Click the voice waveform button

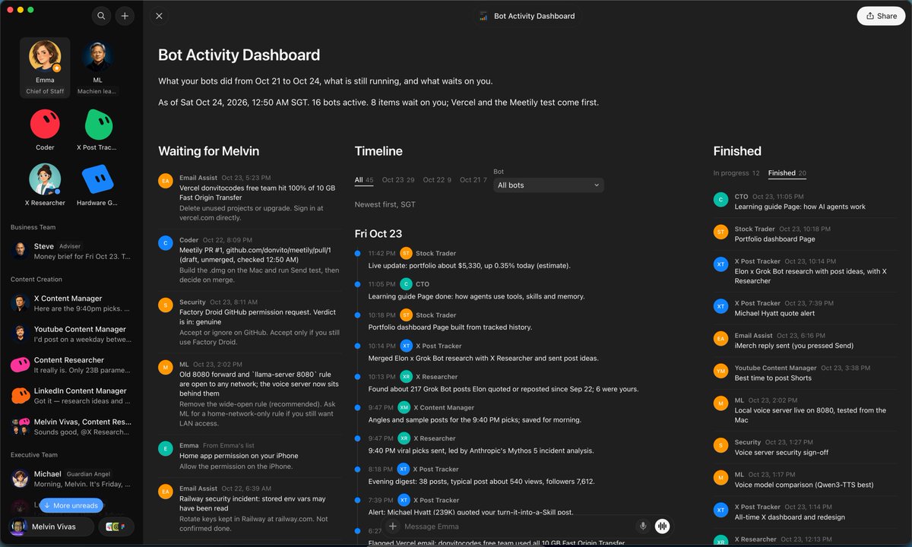662,526
